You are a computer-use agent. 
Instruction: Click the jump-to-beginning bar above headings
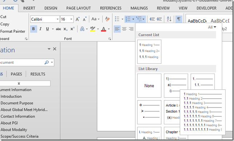(25, 83)
